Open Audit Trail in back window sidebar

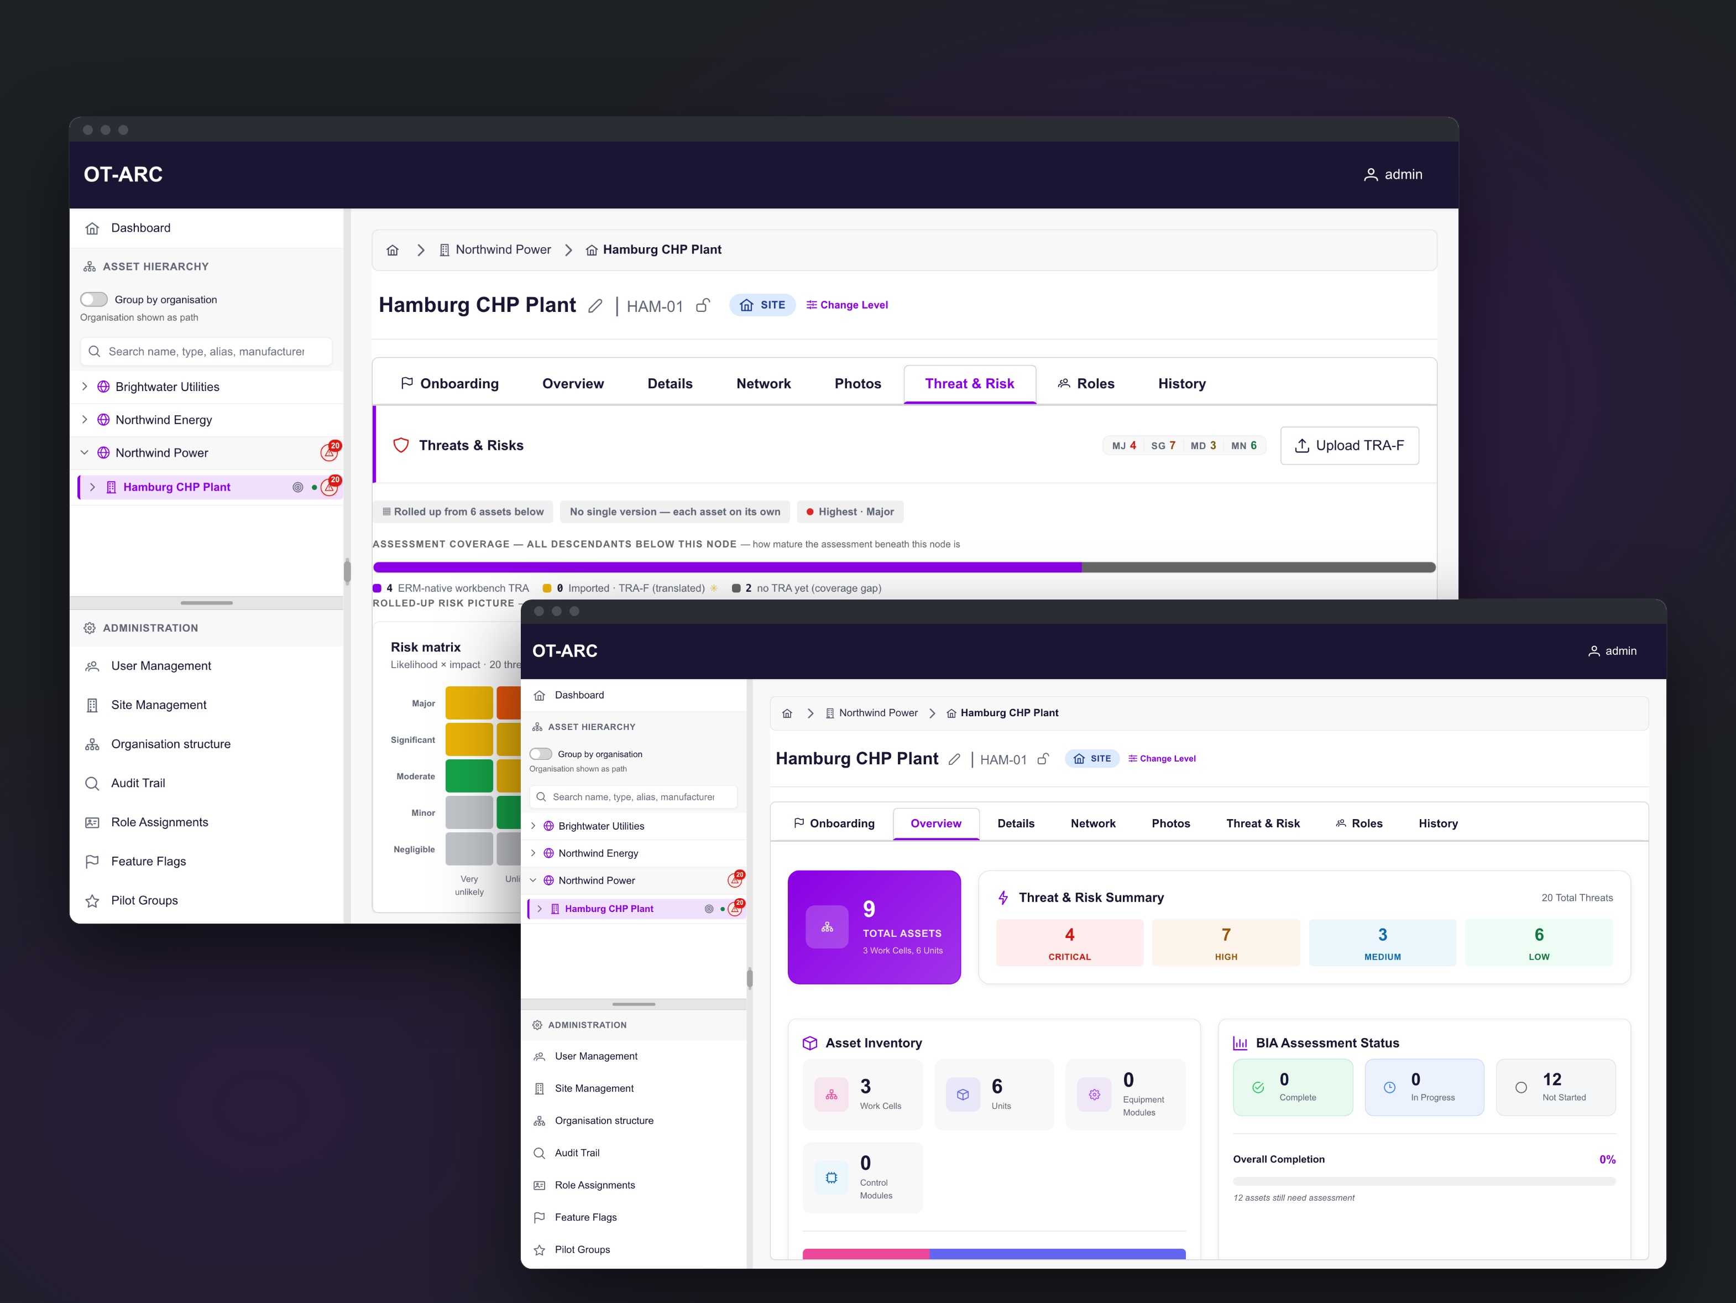[206, 783]
